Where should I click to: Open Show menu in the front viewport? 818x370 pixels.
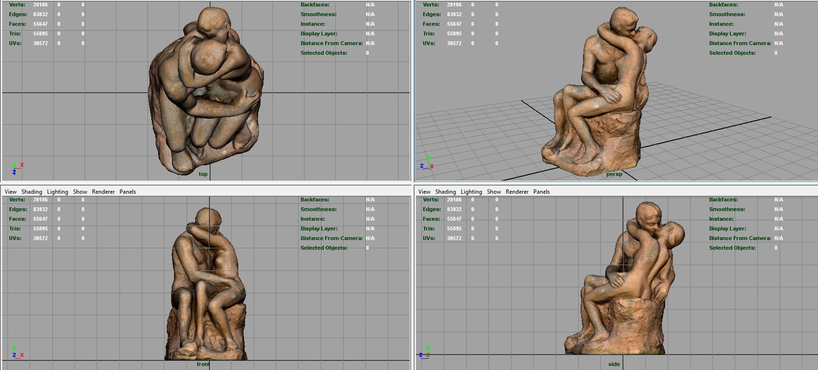(x=80, y=192)
